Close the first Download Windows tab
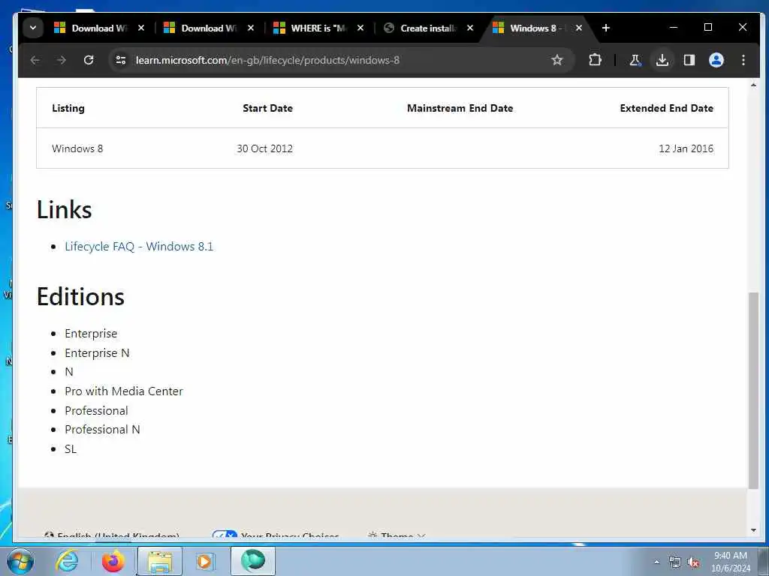The height and width of the screenshot is (576, 769). [x=141, y=28]
